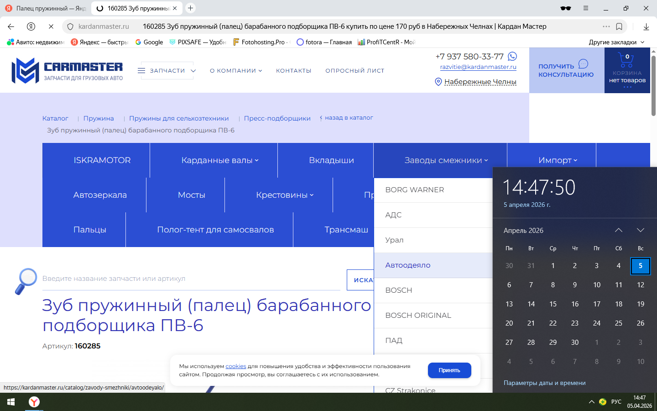Go to next month in calendar

pos(640,230)
